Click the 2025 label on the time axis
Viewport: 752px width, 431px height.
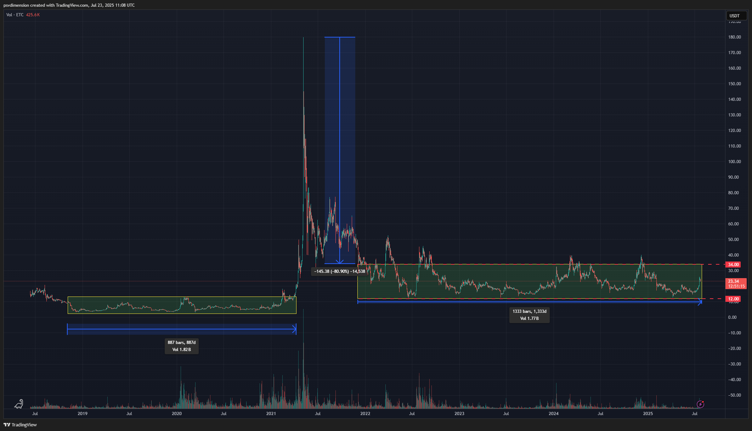648,414
